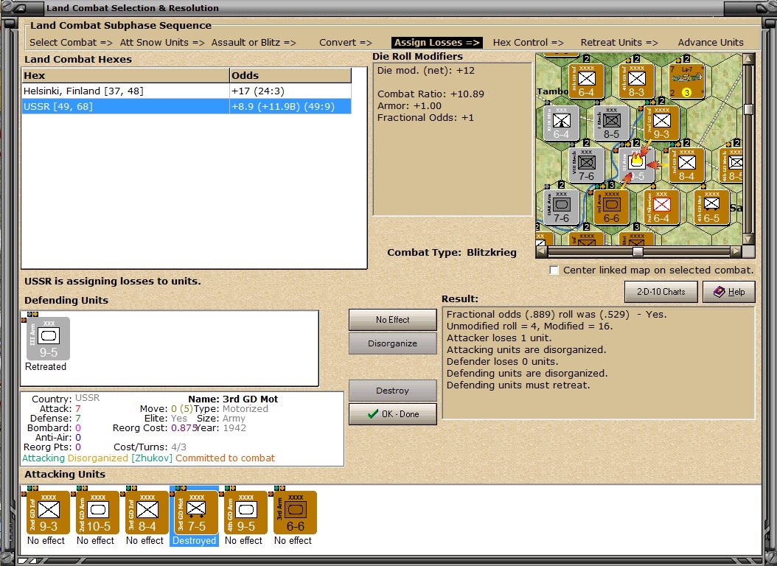Click the Die mod. (net): +12 line

pos(425,70)
